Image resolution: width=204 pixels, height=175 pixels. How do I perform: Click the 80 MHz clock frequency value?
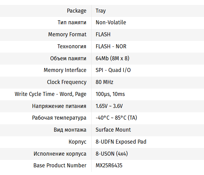click(104, 82)
